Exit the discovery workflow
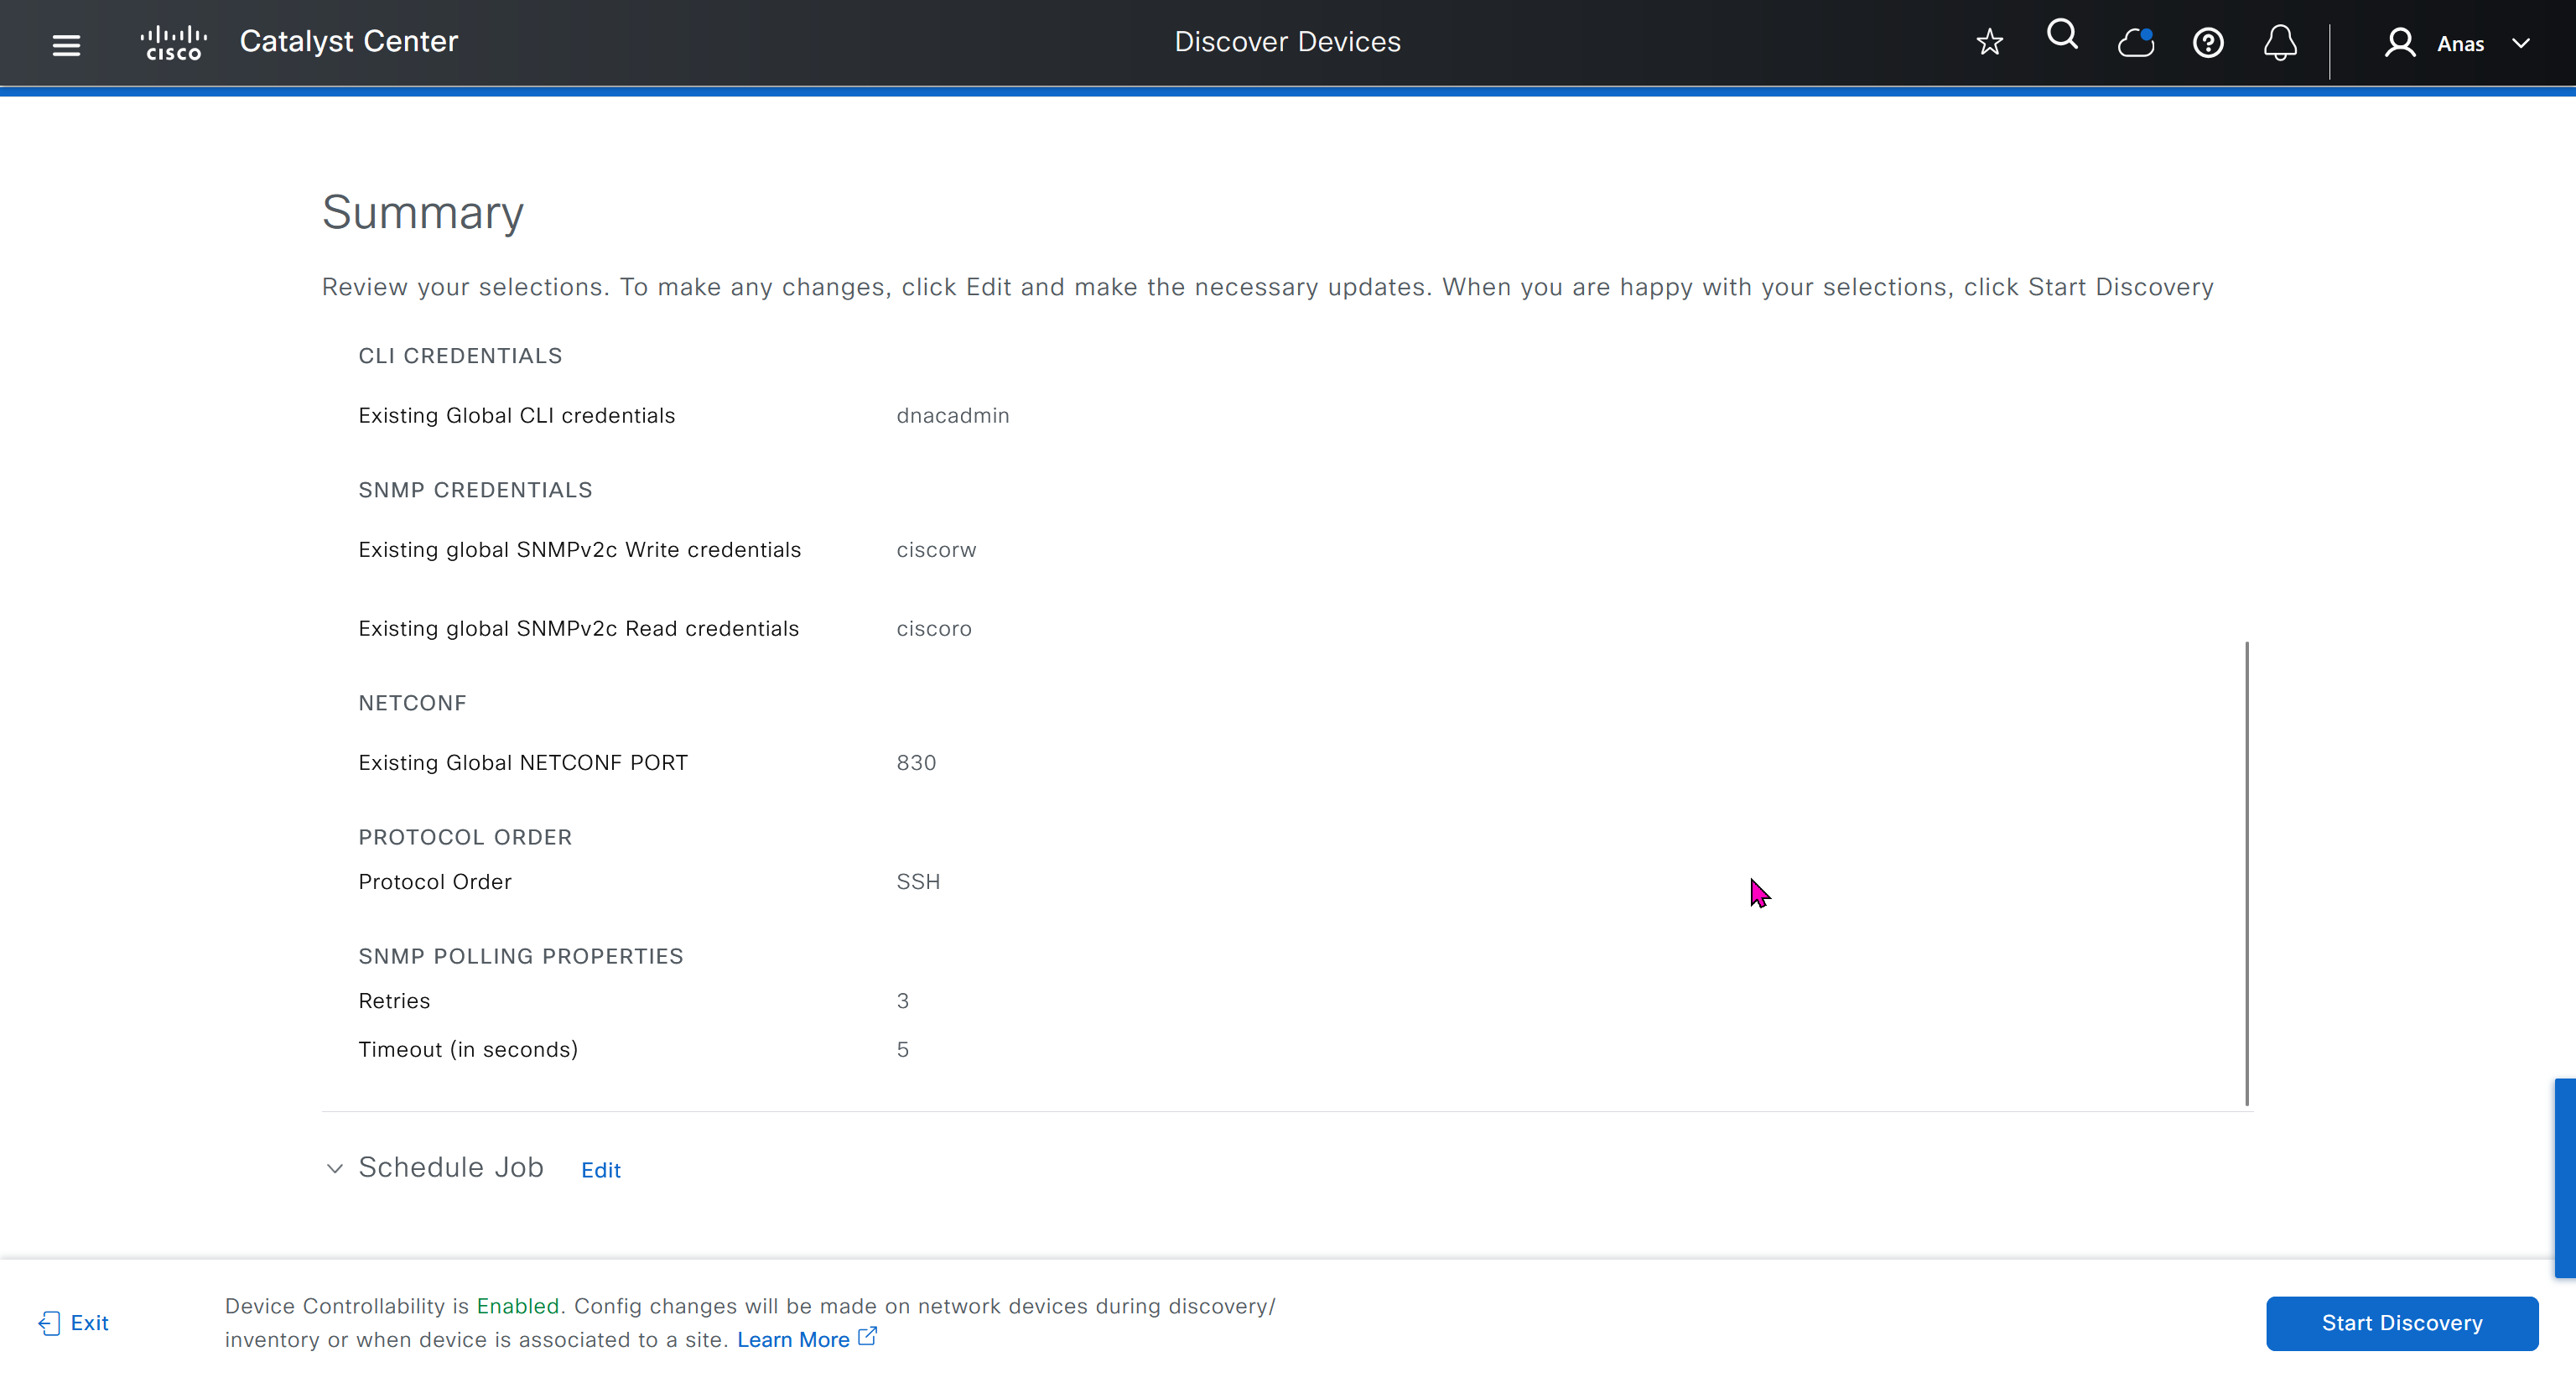The image size is (2576, 1388). point(89,1323)
